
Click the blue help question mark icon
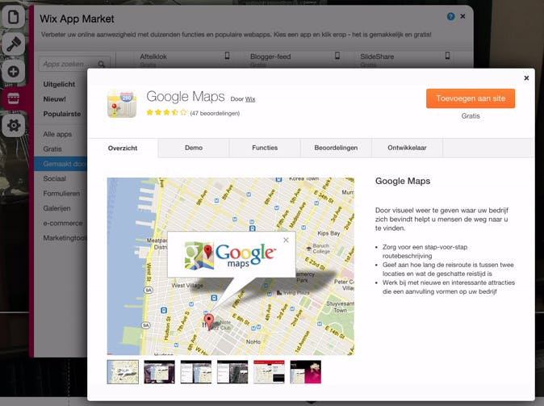(x=450, y=16)
